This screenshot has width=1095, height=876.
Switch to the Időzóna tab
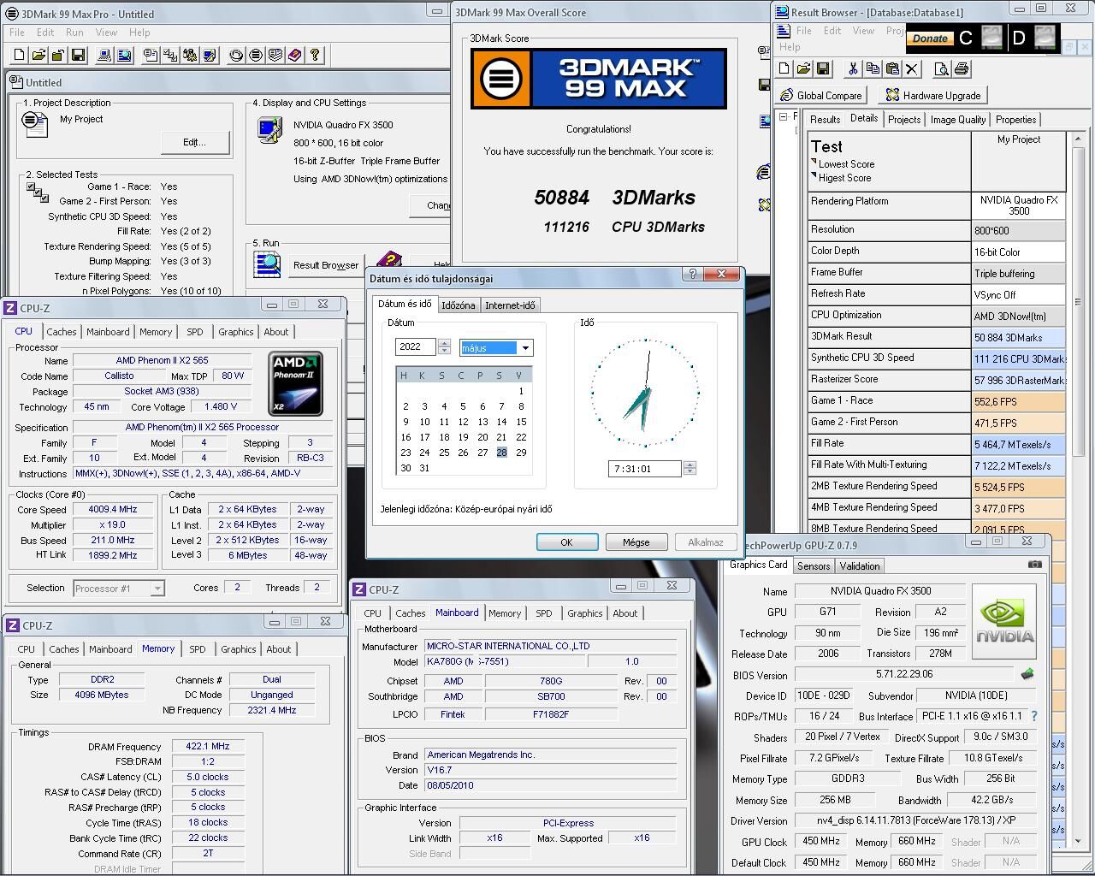coord(458,305)
